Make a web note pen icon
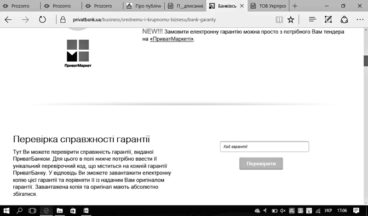 coord(328,20)
